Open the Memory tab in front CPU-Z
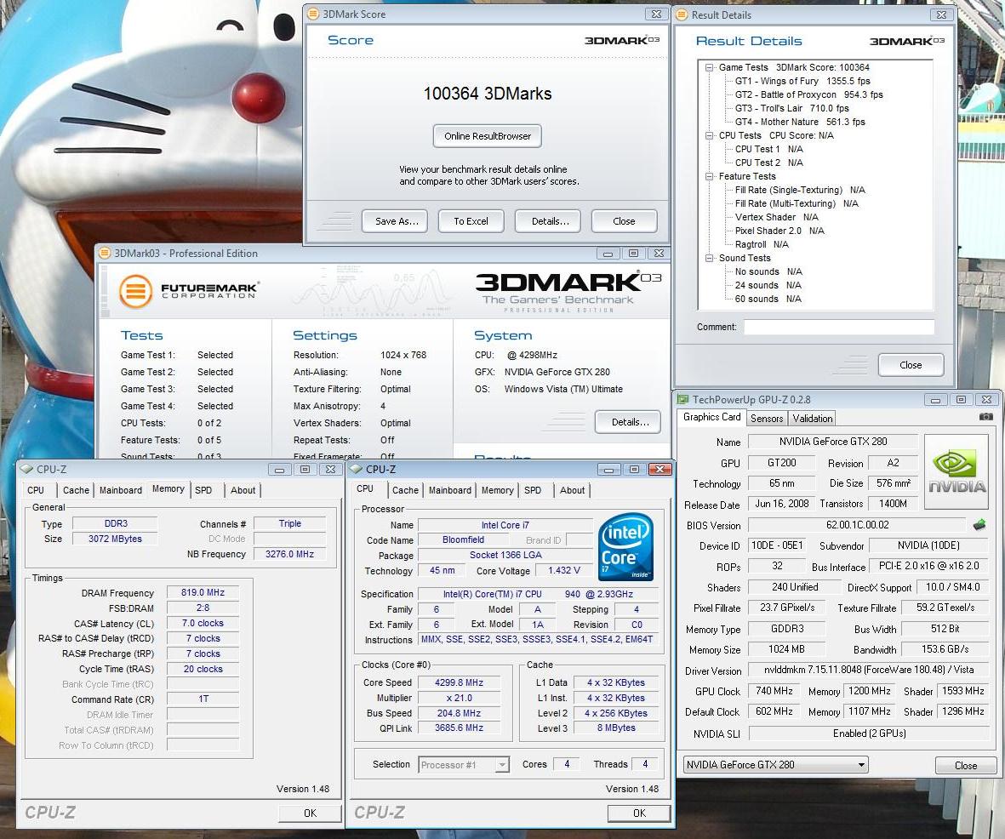Viewport: 1005px width, 839px height. tap(497, 489)
